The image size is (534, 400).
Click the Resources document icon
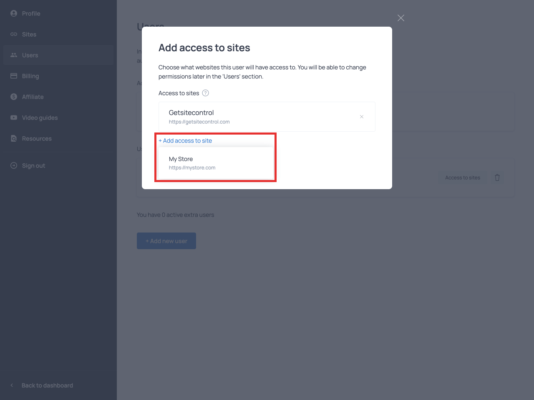(14, 138)
